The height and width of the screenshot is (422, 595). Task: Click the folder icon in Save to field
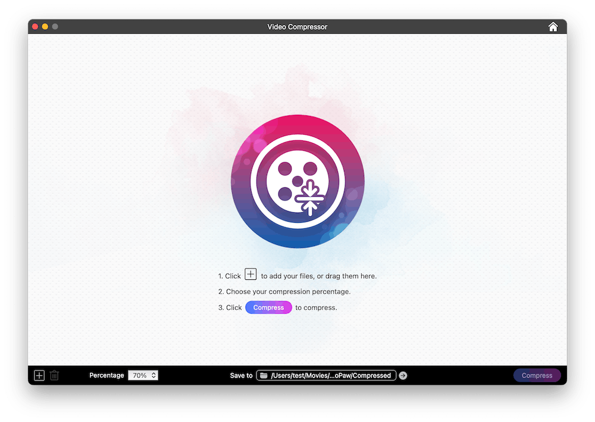tap(264, 376)
